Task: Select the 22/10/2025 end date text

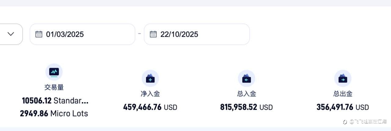Action: [x=179, y=34]
